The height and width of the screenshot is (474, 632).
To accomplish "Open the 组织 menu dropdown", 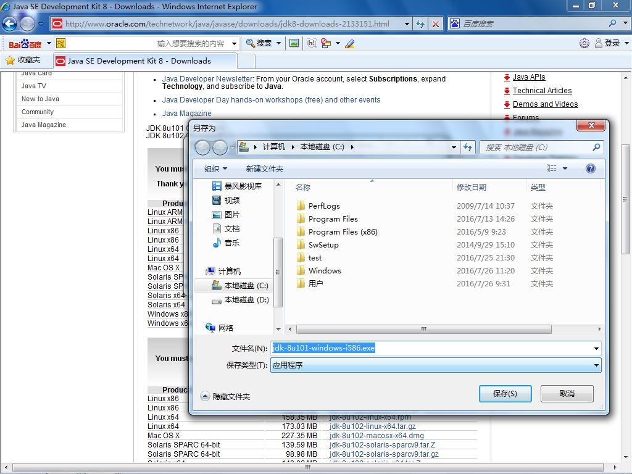I will (215, 169).
